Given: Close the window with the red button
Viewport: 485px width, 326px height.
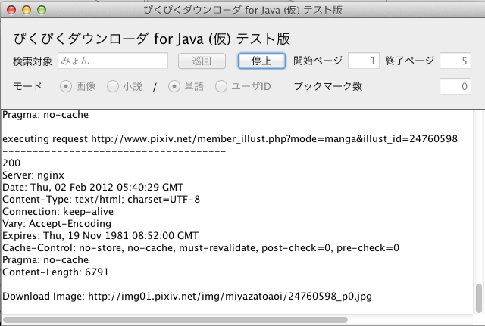Looking at the screenshot, I should click(11, 10).
